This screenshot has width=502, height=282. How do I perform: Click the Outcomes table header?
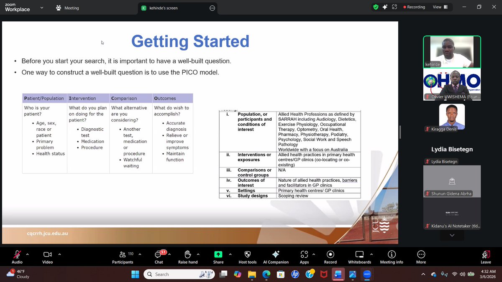pyautogui.click(x=173, y=98)
